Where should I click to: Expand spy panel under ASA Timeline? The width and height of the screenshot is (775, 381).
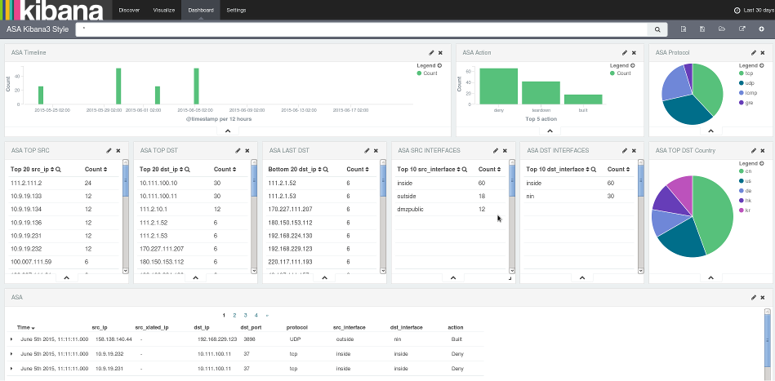pyautogui.click(x=228, y=131)
